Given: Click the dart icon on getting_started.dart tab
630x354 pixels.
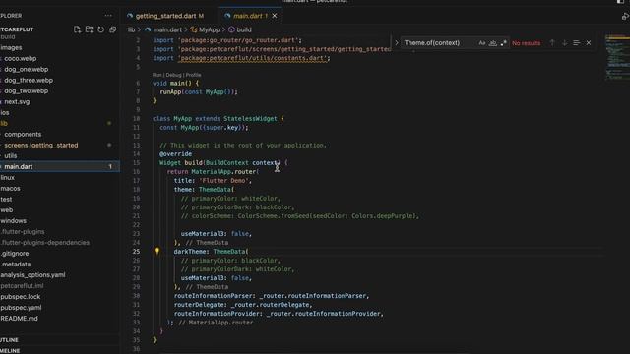Looking at the screenshot, I should coord(130,16).
